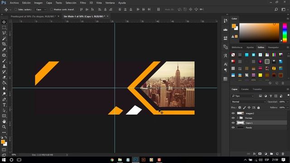Swap foreground and background colors
290x163 pixels.
(x=6, y=137)
